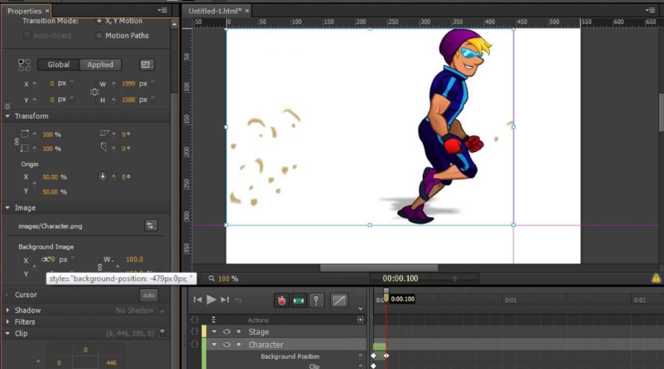Click the relative positioning corner selector icon
This screenshot has width=664, height=369.
tap(24, 65)
